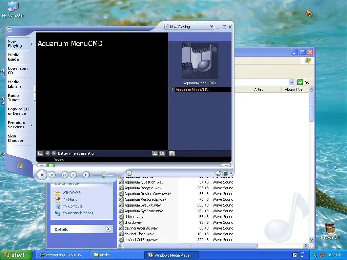347x260 pixels.
Task: Select Aquarium SysStart.wav file
Action: (x=143, y=211)
